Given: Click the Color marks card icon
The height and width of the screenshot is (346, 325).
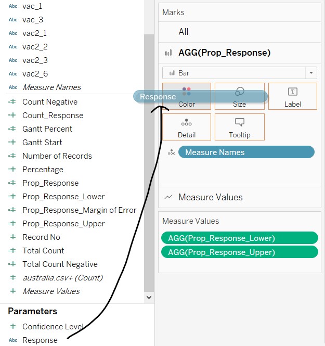Looking at the screenshot, I should coord(187,92).
